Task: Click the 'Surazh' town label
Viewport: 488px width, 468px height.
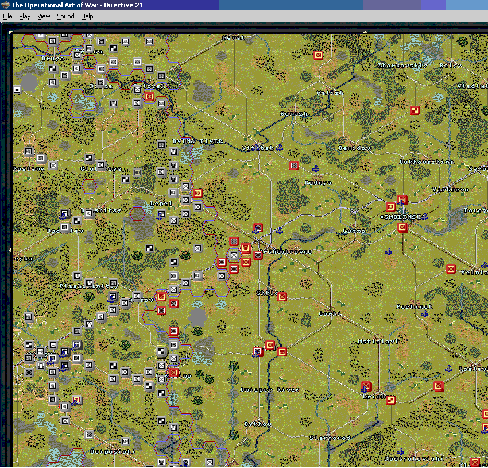Action: 294,113
